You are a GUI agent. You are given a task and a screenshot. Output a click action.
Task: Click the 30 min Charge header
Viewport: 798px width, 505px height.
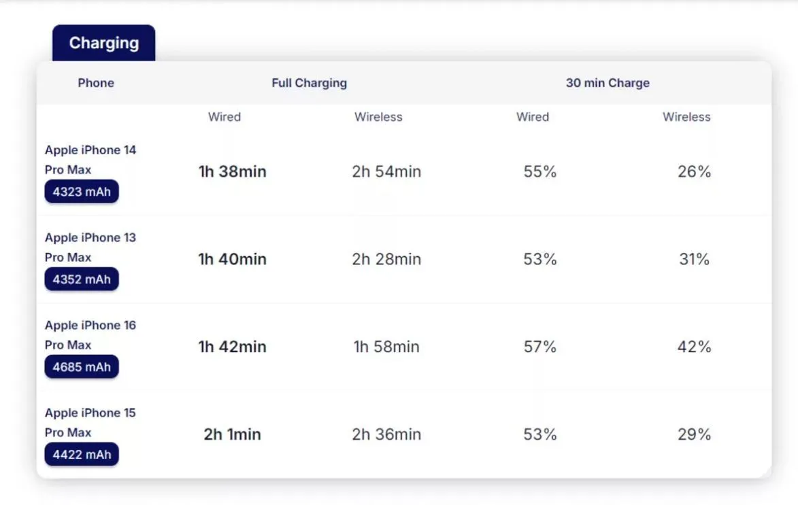click(x=608, y=83)
